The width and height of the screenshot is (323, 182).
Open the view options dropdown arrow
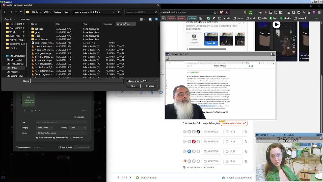point(145,19)
